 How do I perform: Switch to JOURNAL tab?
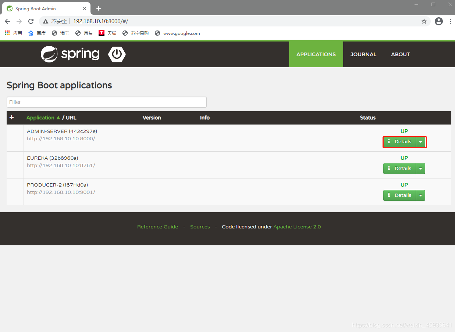point(363,54)
